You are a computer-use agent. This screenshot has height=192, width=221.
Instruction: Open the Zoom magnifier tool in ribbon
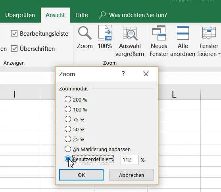point(85,38)
